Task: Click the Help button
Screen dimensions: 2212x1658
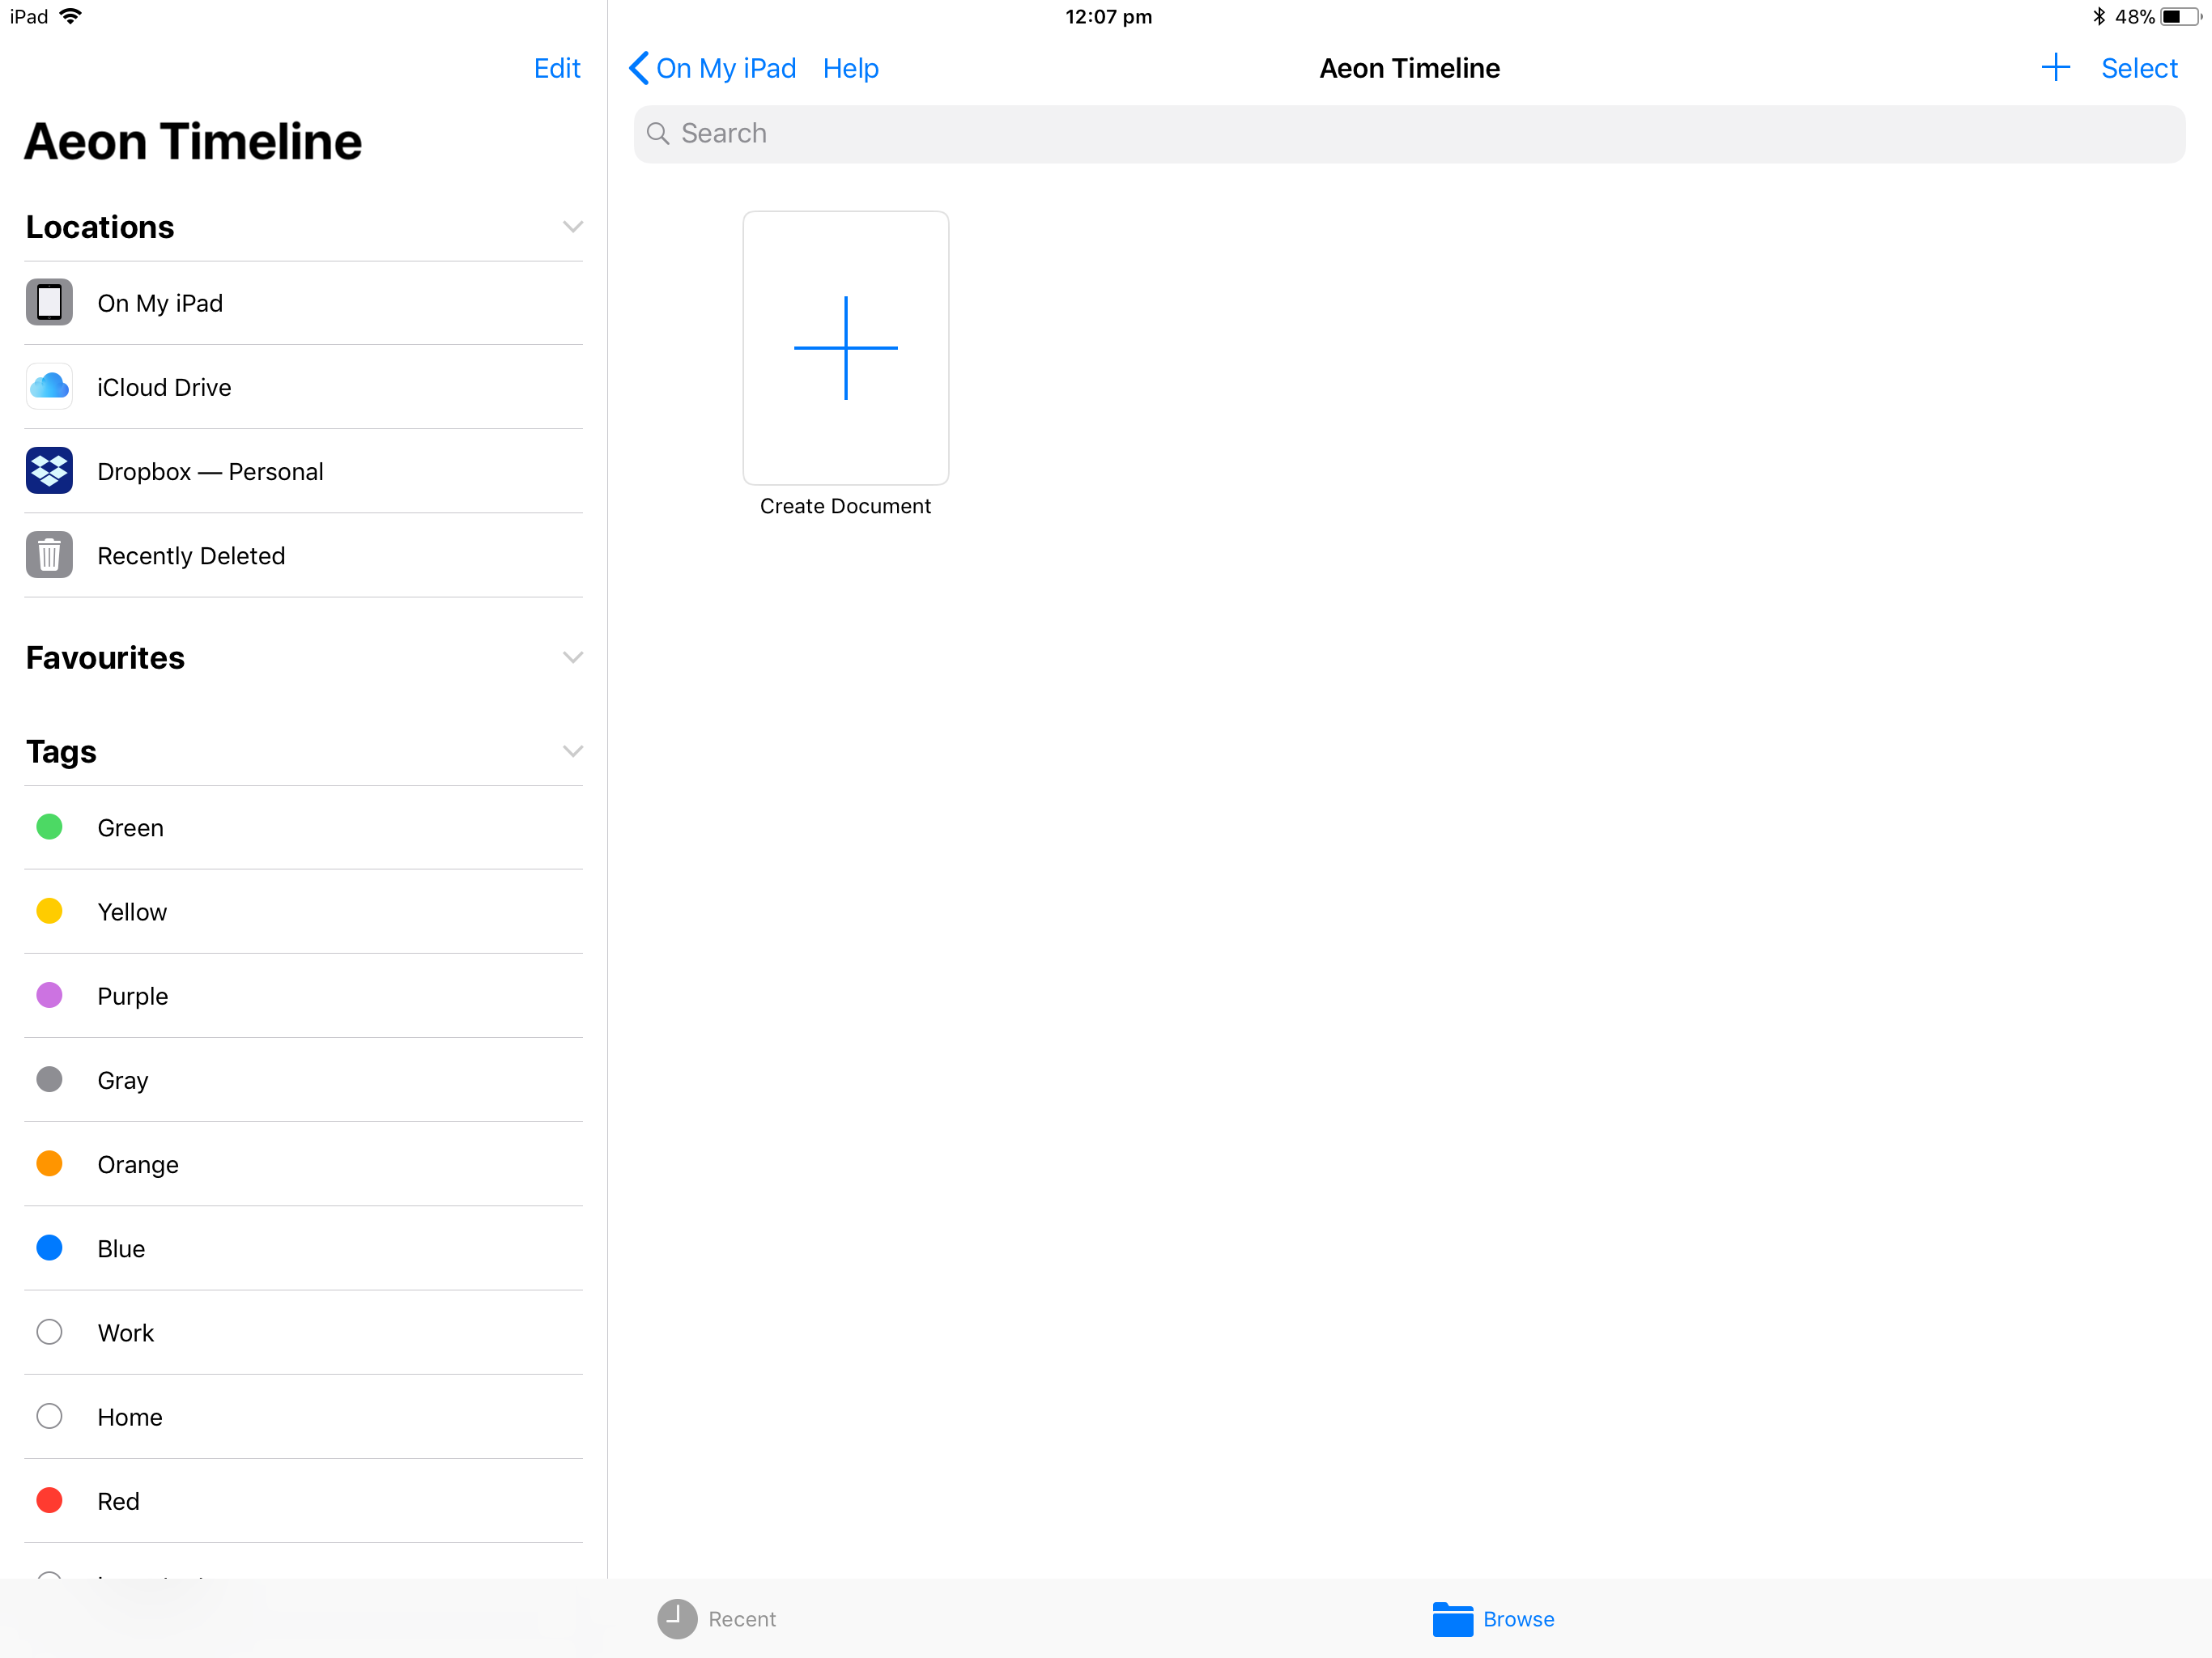Action: click(x=850, y=68)
